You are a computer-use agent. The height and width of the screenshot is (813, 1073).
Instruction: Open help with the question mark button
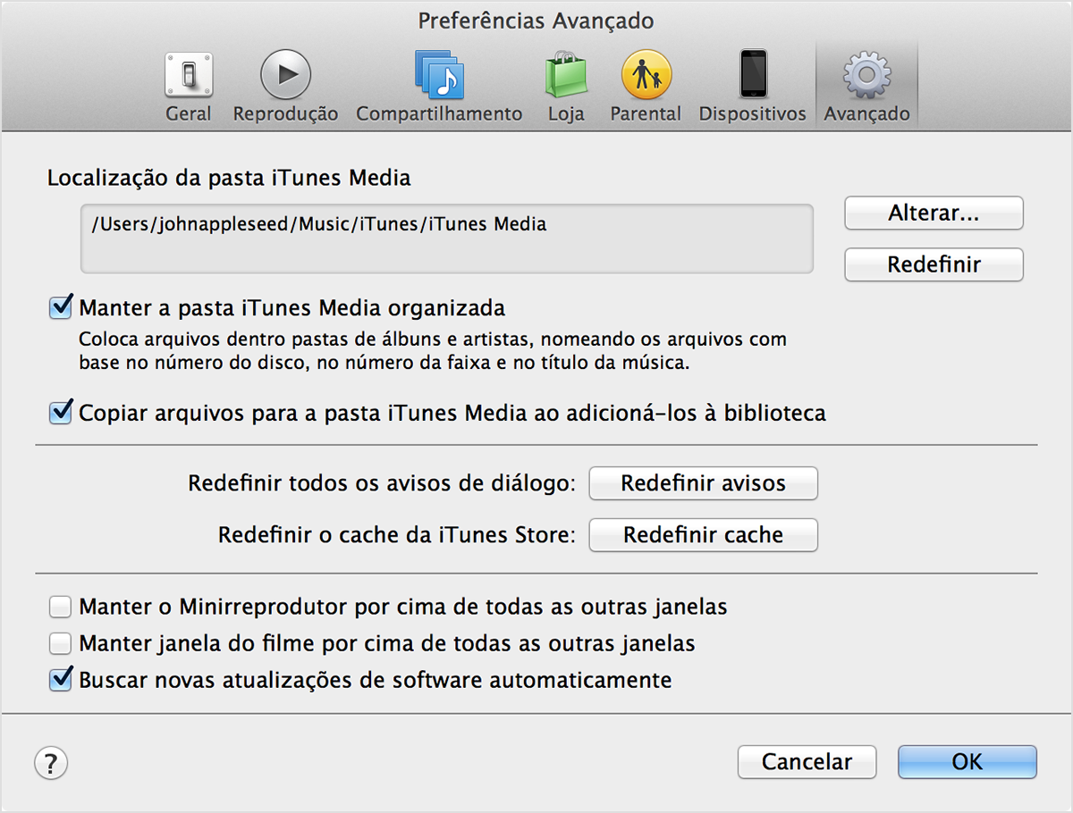point(51,763)
